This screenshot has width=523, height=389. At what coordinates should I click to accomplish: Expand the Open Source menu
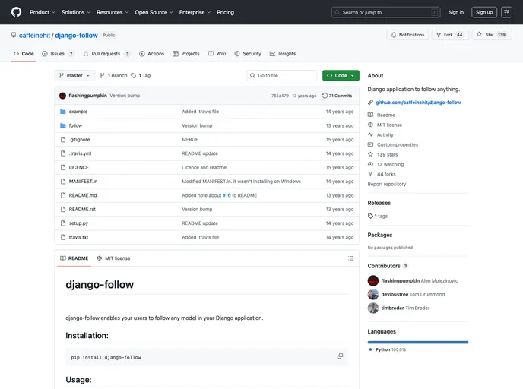click(x=154, y=12)
